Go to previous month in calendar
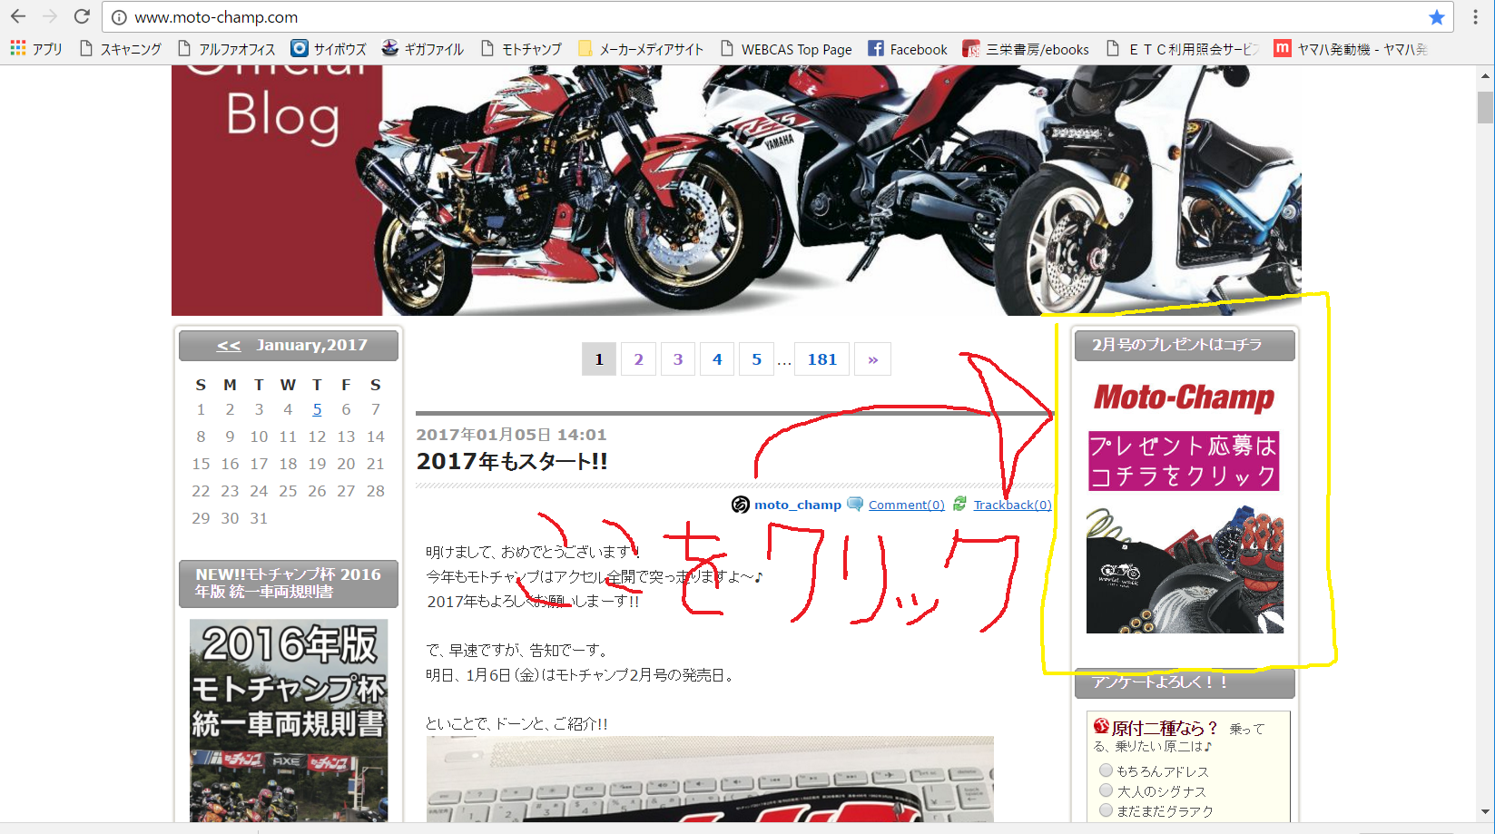 229,346
